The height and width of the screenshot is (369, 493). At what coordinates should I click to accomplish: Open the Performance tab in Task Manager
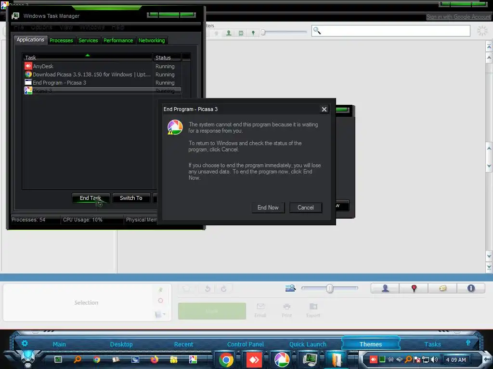click(x=118, y=40)
